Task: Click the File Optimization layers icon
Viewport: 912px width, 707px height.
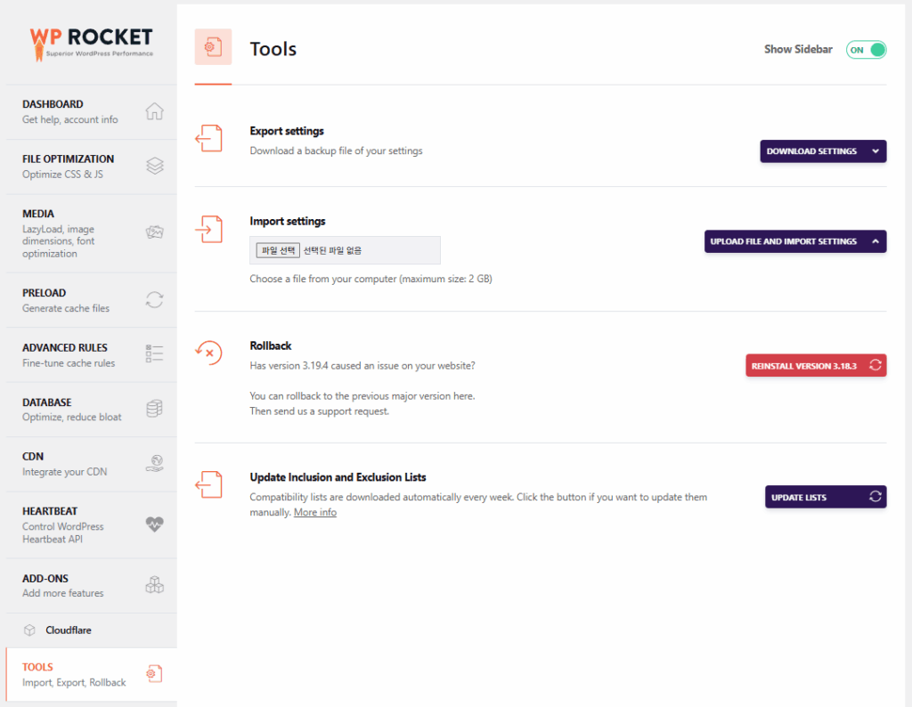Action: pos(154,166)
